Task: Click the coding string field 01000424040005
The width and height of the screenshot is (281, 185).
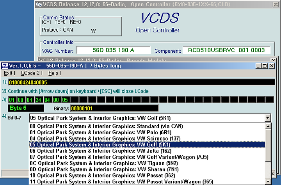Action: click(142, 82)
